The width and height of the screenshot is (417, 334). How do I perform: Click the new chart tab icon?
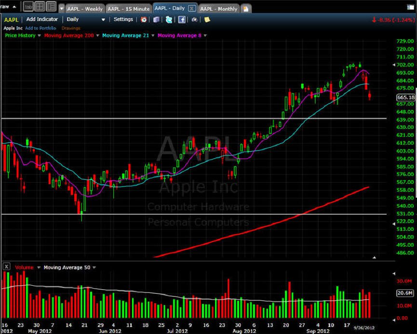point(246,9)
